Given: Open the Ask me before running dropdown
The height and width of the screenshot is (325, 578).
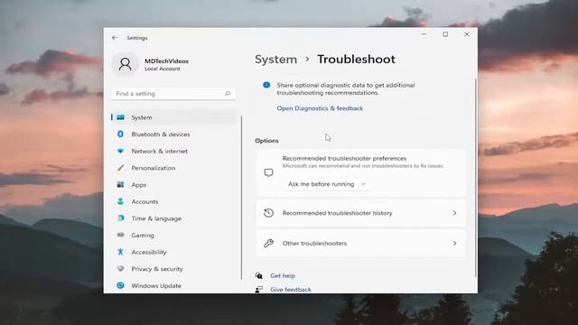Looking at the screenshot, I should point(327,184).
